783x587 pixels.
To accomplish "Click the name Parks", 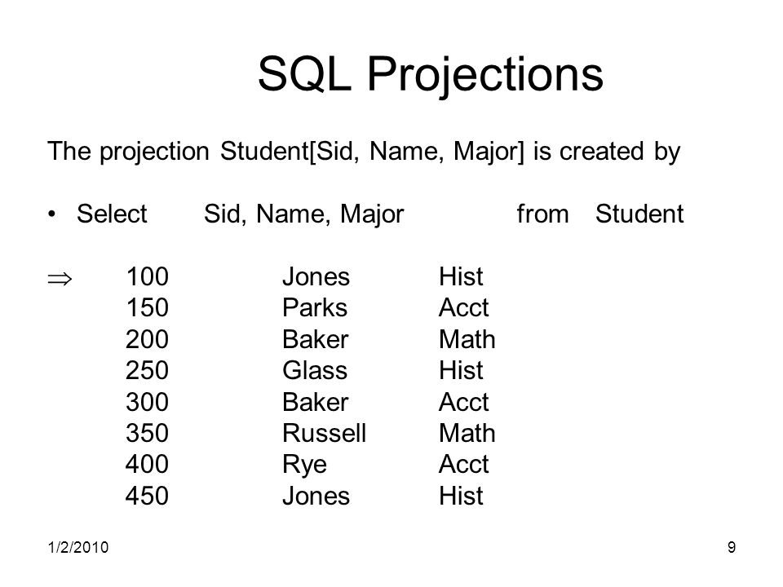I will [315, 307].
